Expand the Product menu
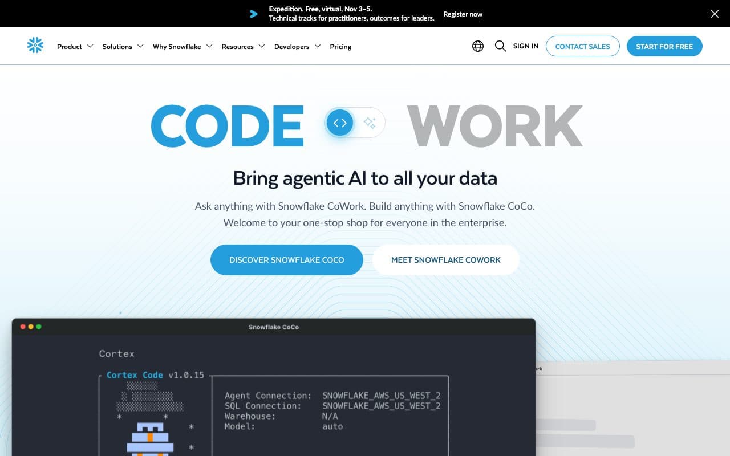The height and width of the screenshot is (456, 730). pyautogui.click(x=75, y=46)
